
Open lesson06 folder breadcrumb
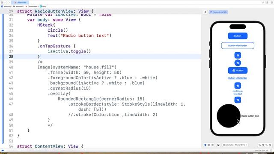[x=18, y=6]
